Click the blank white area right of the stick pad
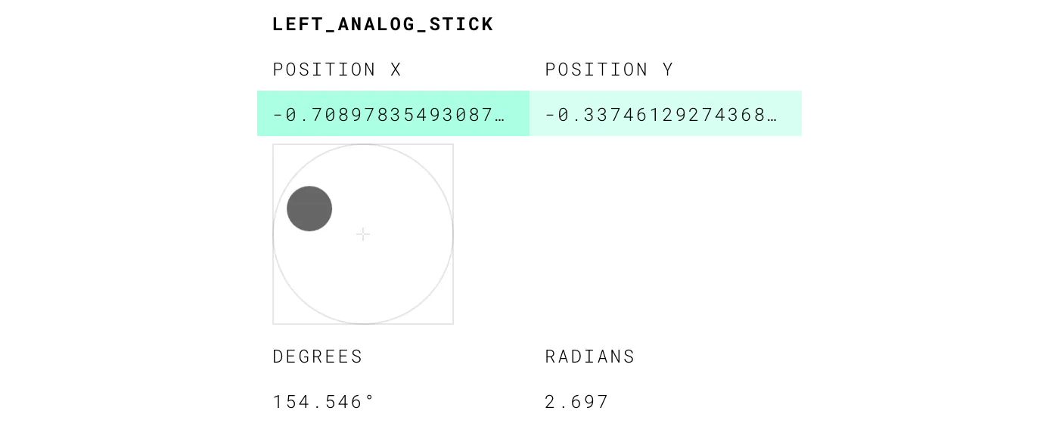The width and height of the screenshot is (1059, 423). tap(628, 234)
